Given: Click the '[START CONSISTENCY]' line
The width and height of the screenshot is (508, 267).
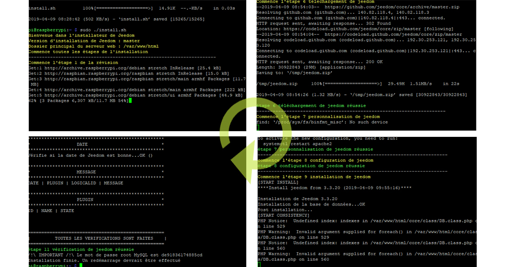Looking at the screenshot, I should click(283, 216).
